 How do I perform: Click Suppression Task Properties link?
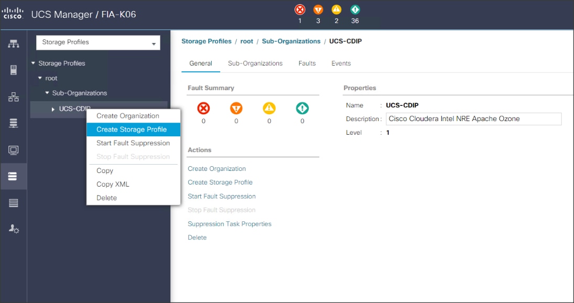(230, 224)
